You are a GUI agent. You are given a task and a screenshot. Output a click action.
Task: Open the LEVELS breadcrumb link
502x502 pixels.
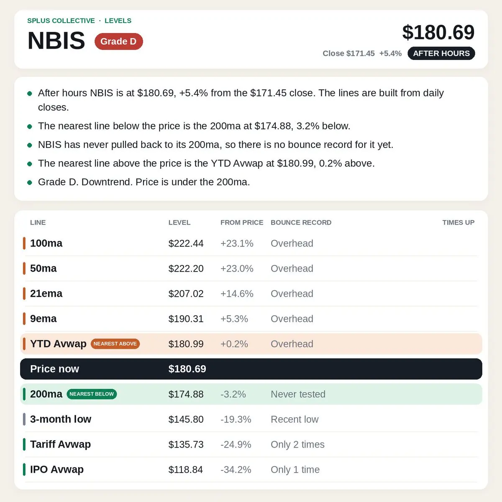point(118,21)
